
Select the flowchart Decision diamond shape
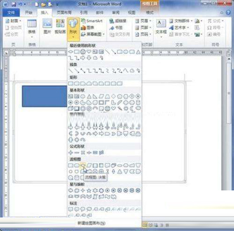pos(83,165)
